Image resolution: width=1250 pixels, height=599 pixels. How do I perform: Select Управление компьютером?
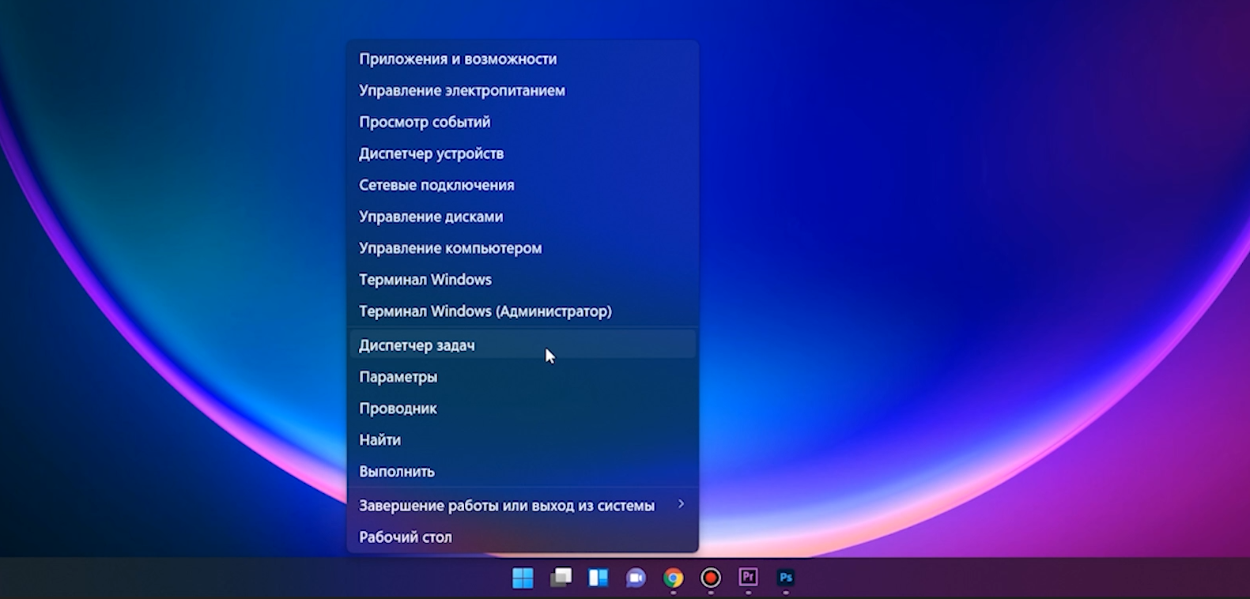point(523,249)
